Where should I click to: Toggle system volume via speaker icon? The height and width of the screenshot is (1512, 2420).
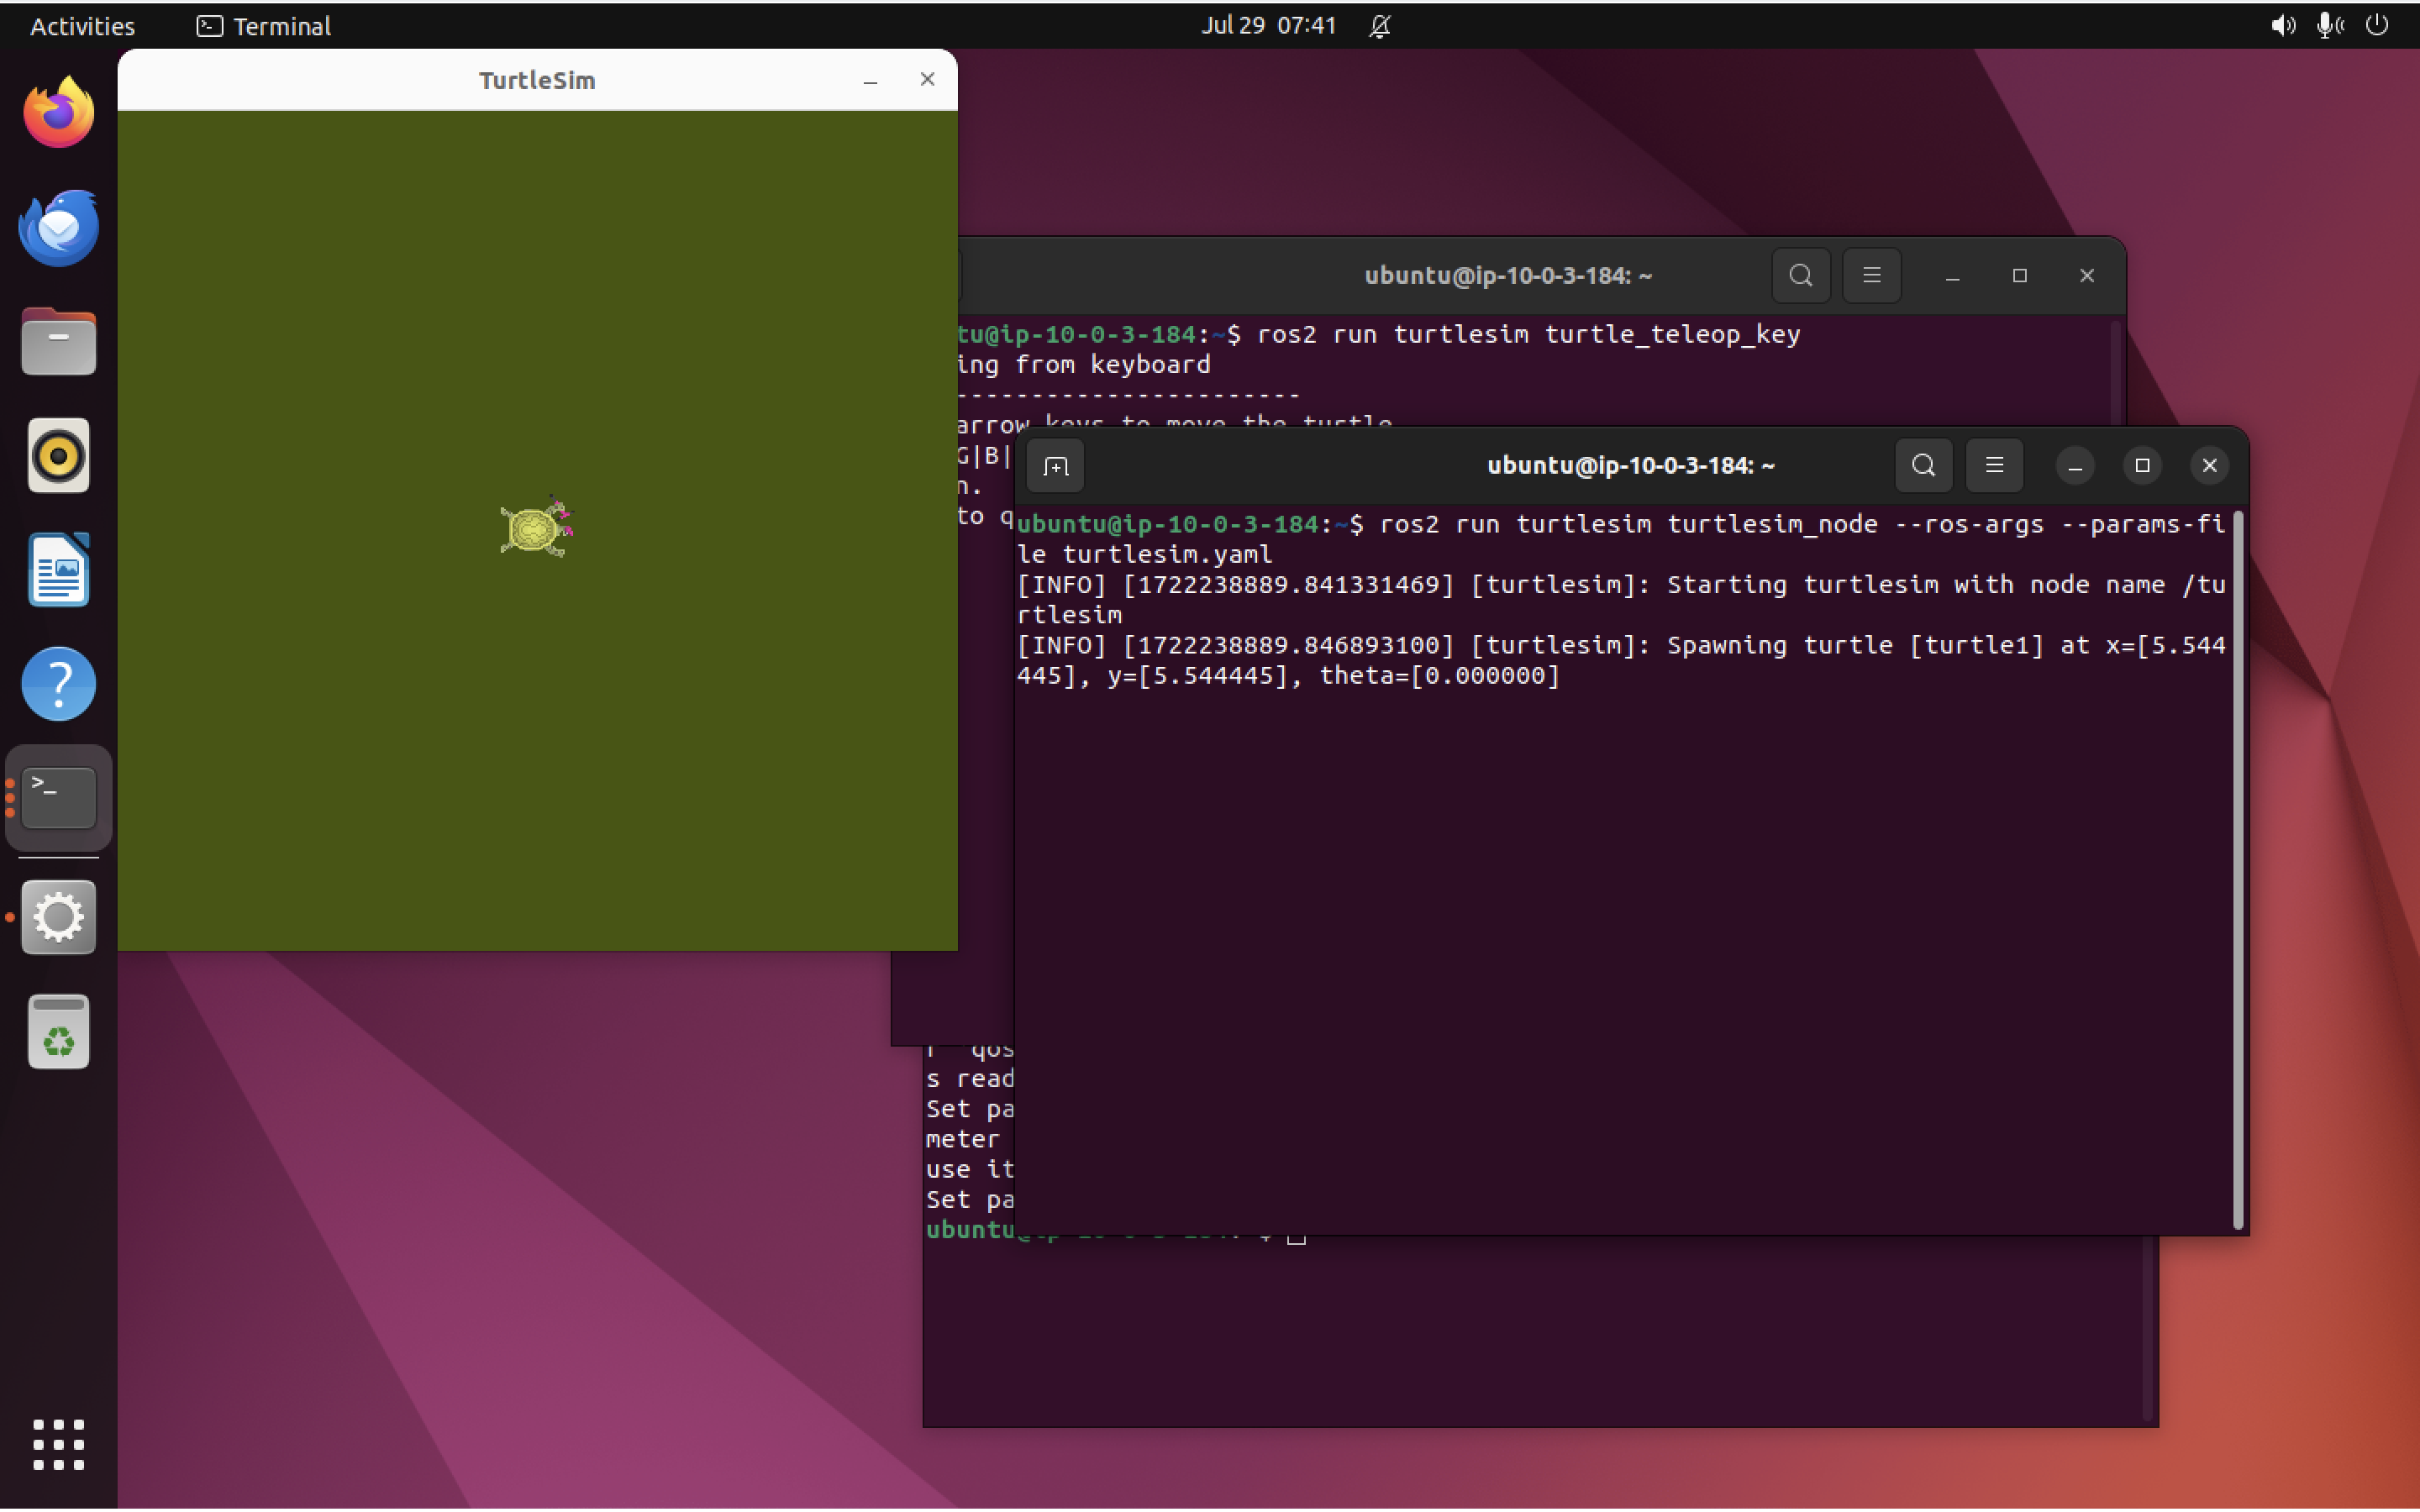pyautogui.click(x=2282, y=25)
